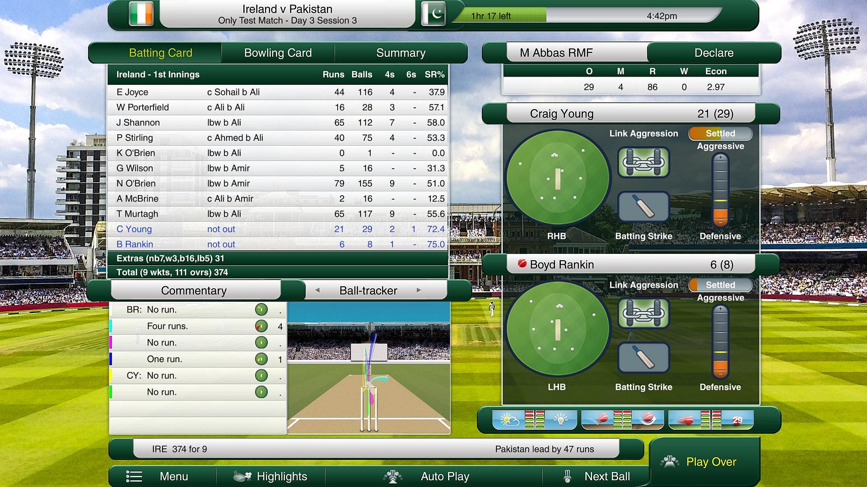Adjust Craig Young's aggression slider
Image resolution: width=867 pixels, height=487 pixels.
click(x=720, y=191)
